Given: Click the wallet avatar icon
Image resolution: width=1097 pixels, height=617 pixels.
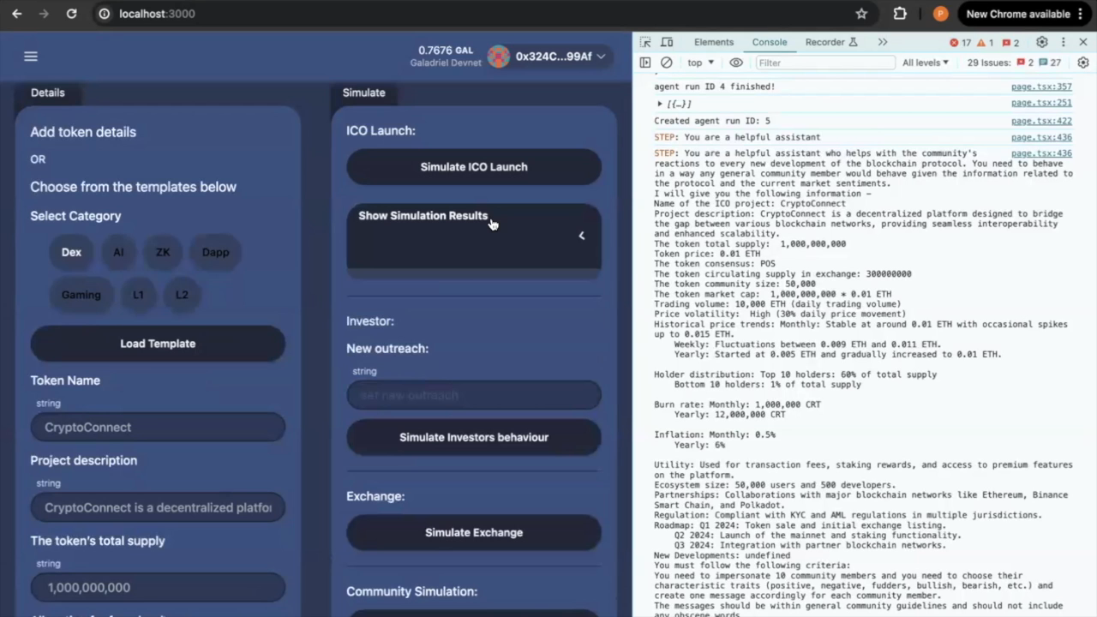Looking at the screenshot, I should click(x=499, y=57).
